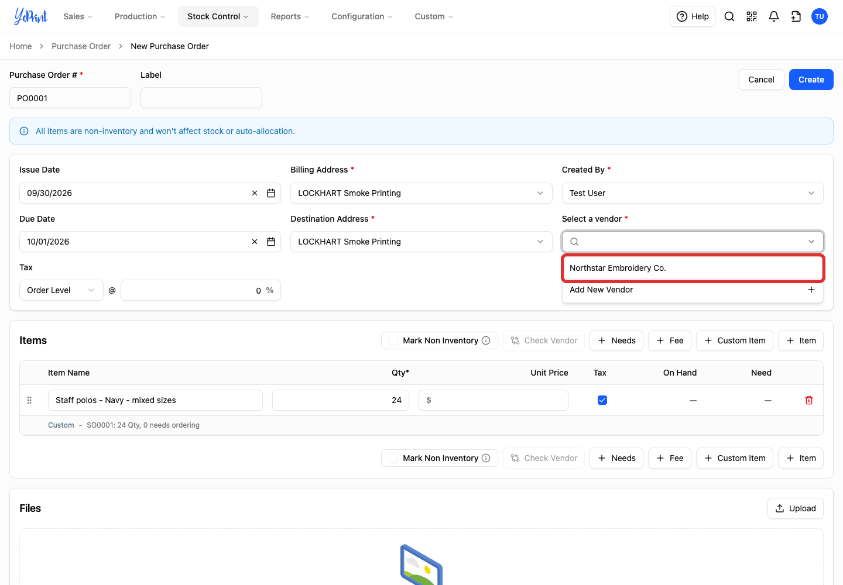Open global search magnifier icon

pos(729,16)
